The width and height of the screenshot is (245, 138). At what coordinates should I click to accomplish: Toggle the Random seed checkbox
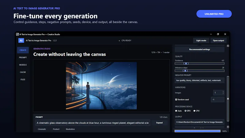tap(176, 100)
